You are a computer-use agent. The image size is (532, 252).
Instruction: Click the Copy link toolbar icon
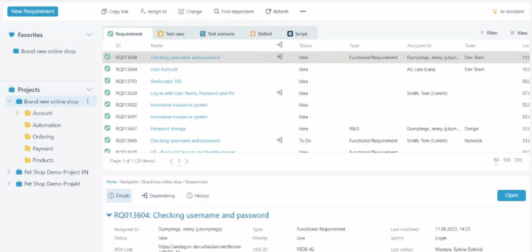coord(104,11)
